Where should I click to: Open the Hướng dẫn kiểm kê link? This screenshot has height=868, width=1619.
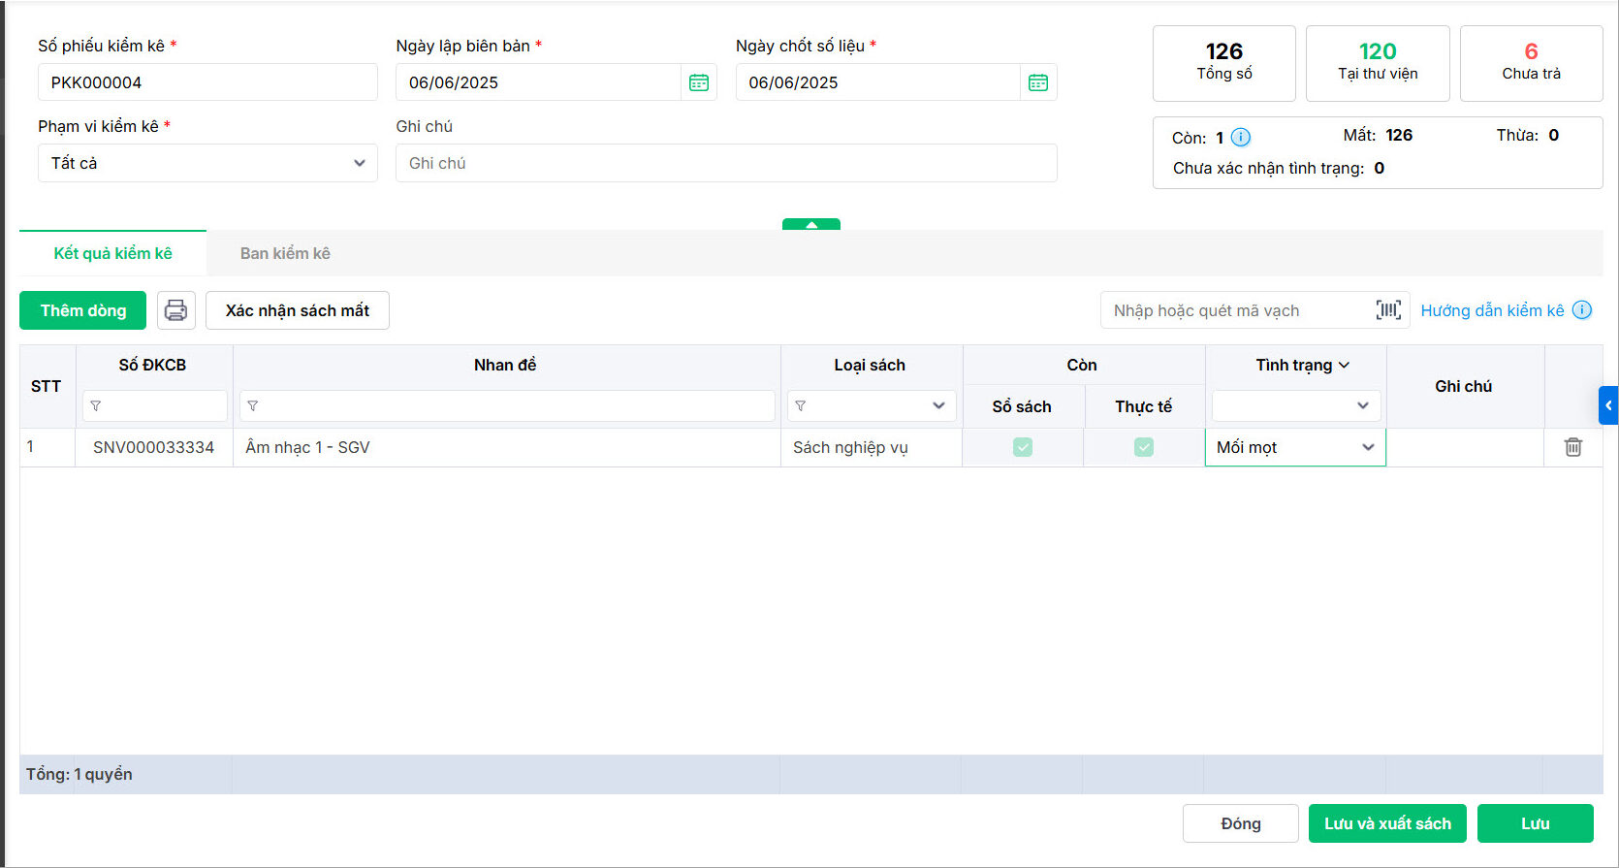pos(1492,310)
